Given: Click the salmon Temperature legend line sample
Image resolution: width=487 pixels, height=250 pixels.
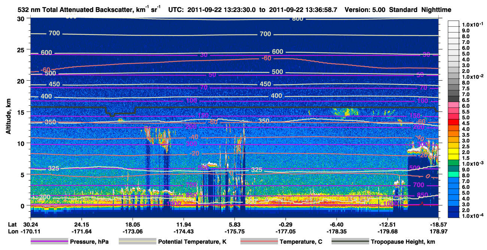Looking at the screenshot, I should (x=258, y=242).
